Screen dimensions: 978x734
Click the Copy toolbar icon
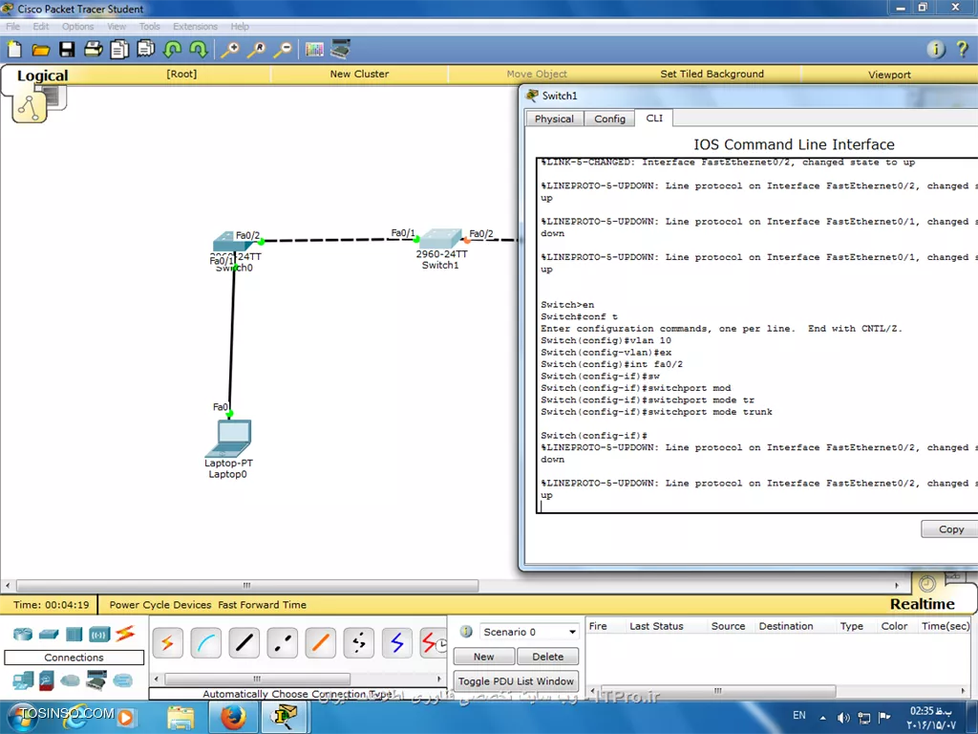(119, 50)
